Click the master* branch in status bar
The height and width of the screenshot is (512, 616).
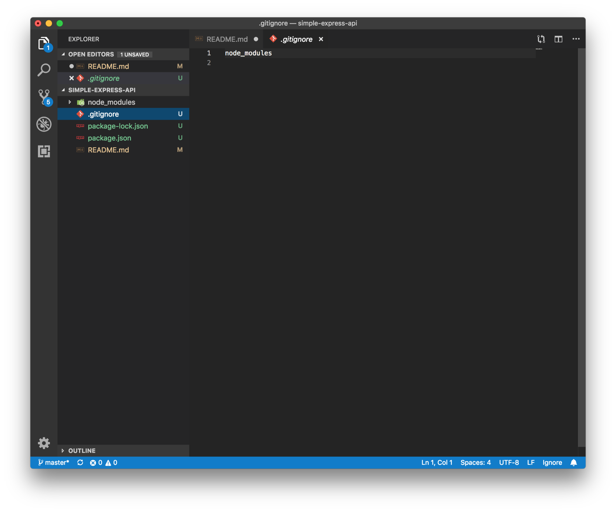(x=54, y=463)
